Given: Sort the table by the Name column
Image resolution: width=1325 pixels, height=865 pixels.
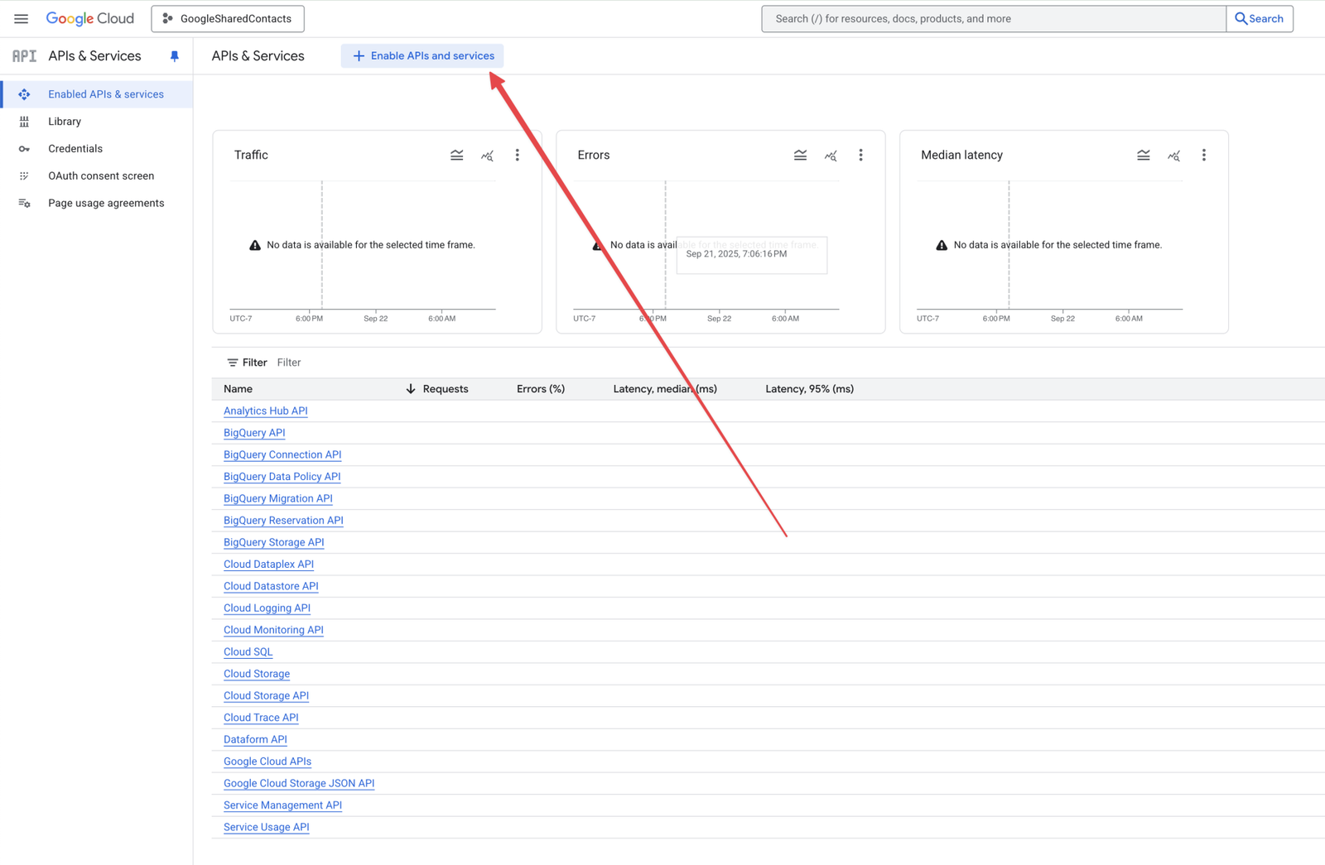Looking at the screenshot, I should coord(238,389).
